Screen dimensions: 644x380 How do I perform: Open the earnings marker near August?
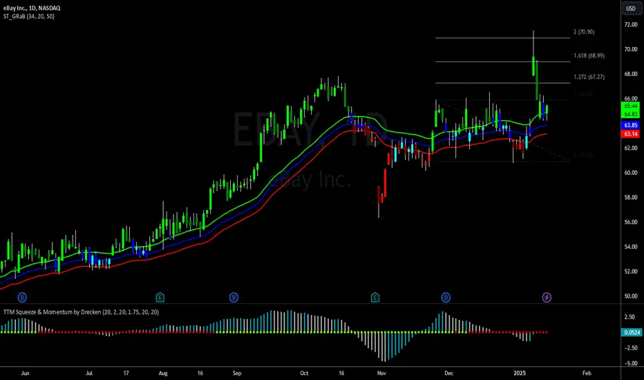tap(160, 297)
